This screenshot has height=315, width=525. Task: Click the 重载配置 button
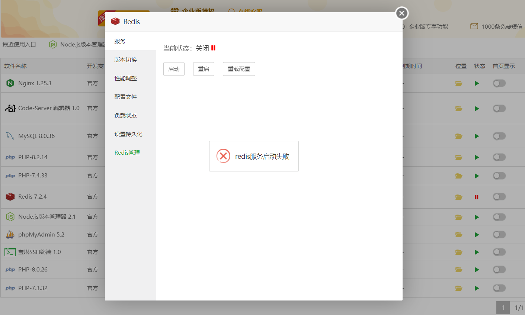coord(239,69)
